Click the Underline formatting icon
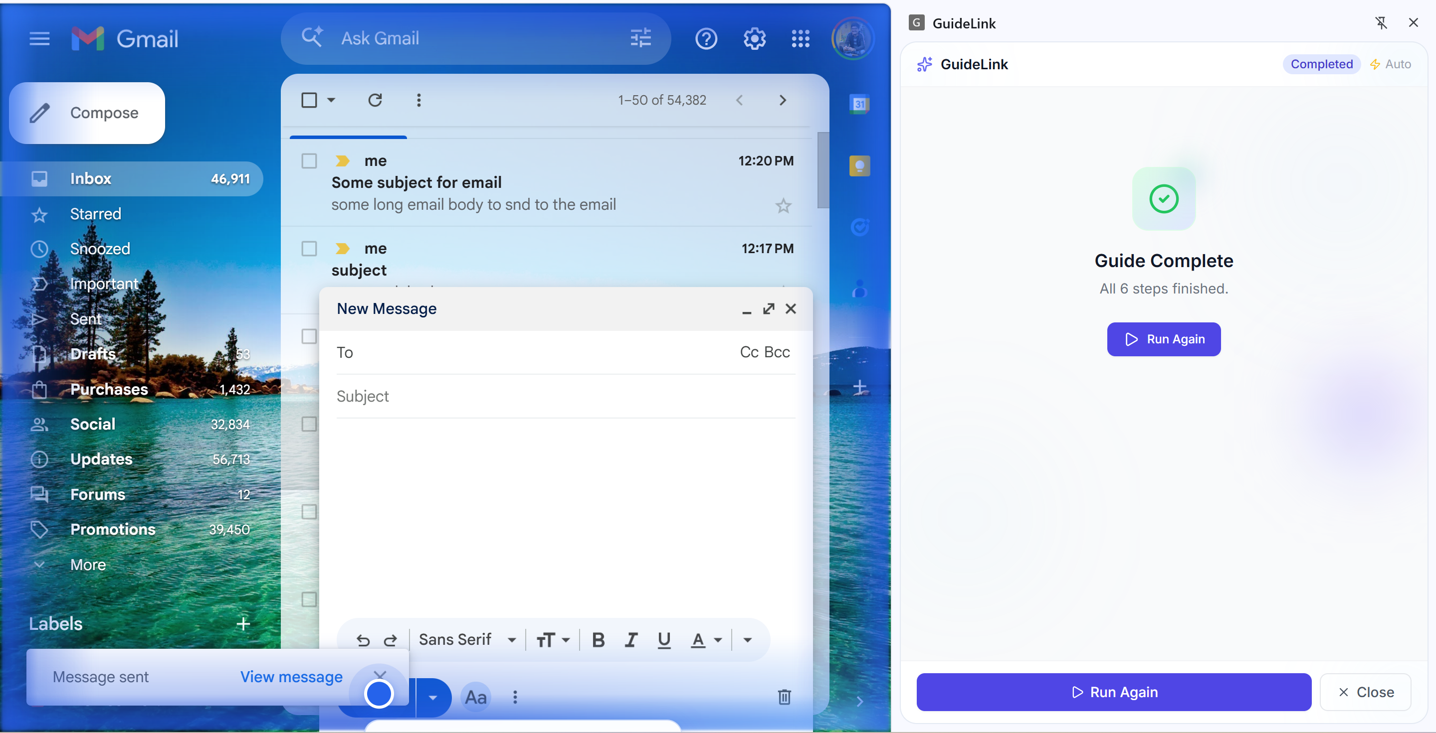The width and height of the screenshot is (1436, 733). (x=663, y=640)
